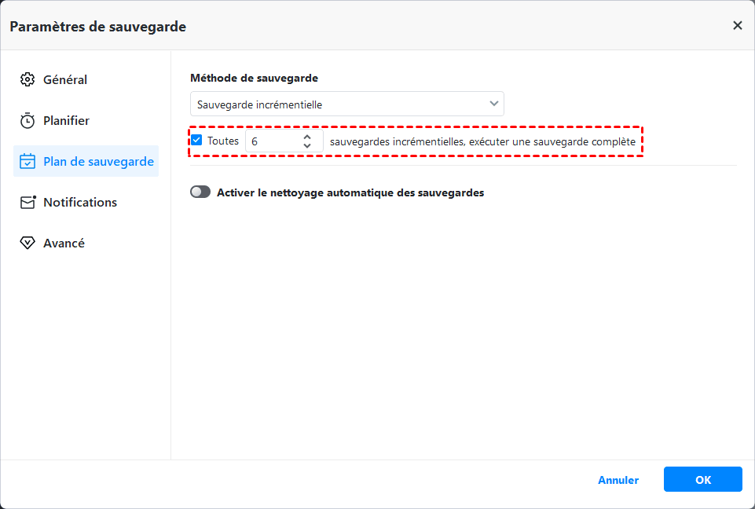Close the Paramètres de sauvegarde dialog

click(x=738, y=25)
